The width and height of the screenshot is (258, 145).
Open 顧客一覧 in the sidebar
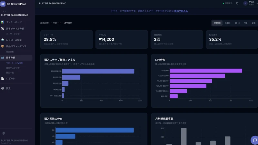tap(10, 73)
